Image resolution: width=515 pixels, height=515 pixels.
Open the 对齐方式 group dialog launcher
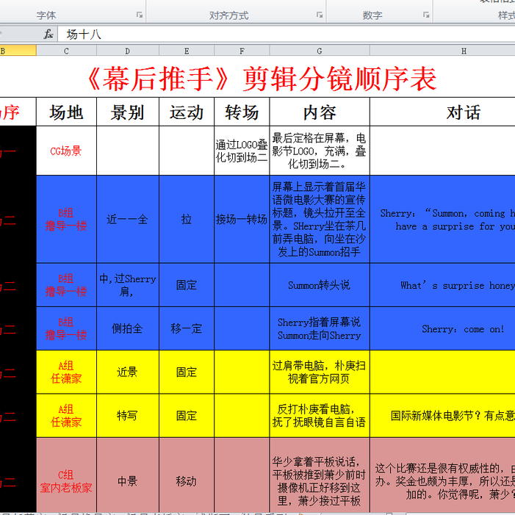[x=320, y=15]
